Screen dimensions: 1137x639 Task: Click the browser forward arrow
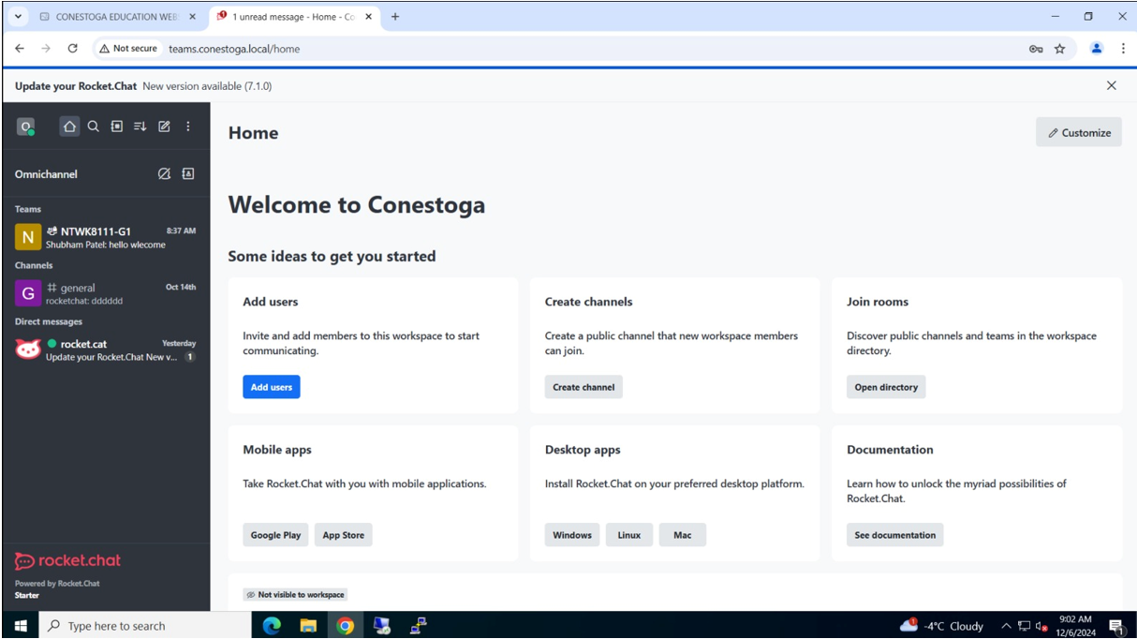point(46,49)
